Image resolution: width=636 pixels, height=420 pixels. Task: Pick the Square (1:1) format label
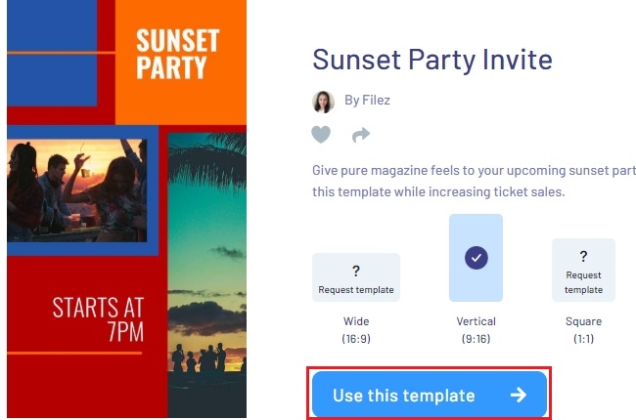(583, 330)
